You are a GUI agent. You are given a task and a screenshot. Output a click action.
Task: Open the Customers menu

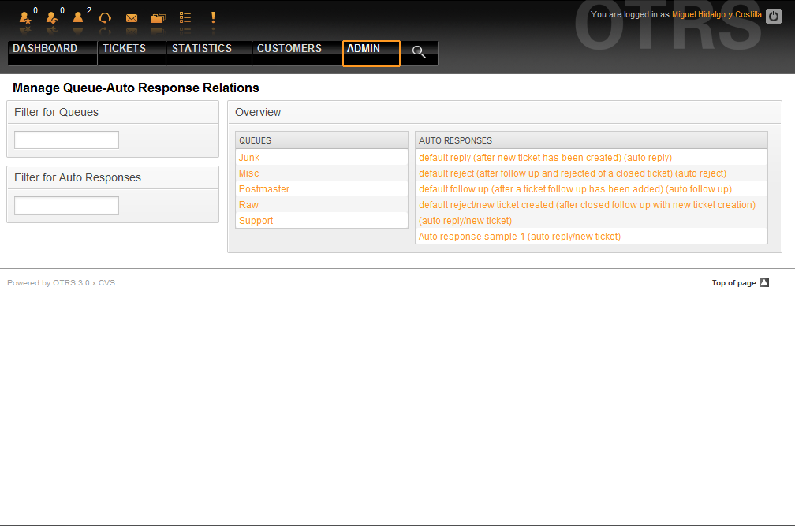pyautogui.click(x=289, y=49)
